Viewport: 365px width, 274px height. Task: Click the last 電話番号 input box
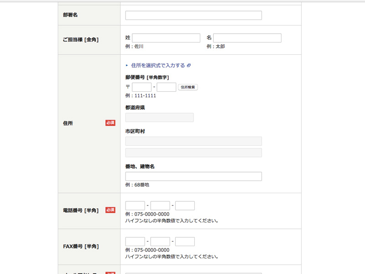184,205
